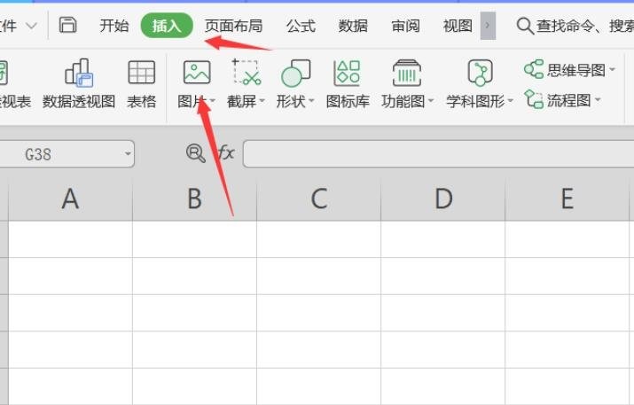Expand the Flowchart (流程图) dropdown

(598, 100)
